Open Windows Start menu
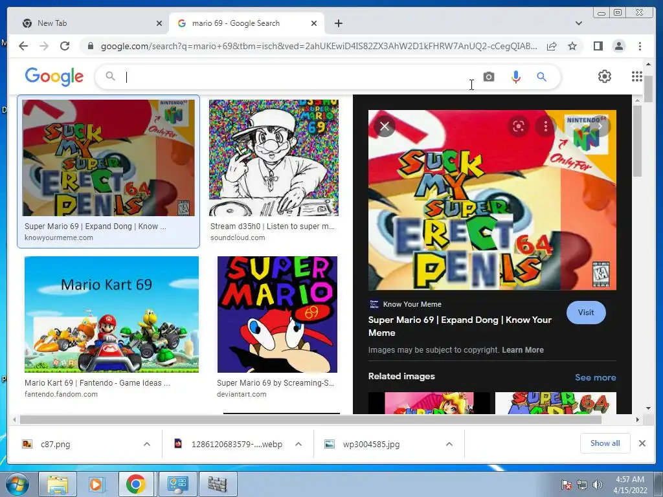This screenshot has height=497, width=663. click(16, 484)
